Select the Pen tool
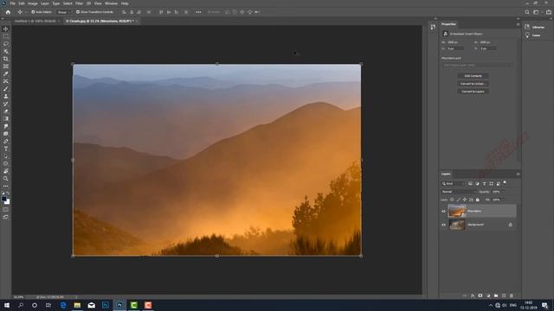Image resolution: width=554 pixels, height=311 pixels. [6, 141]
